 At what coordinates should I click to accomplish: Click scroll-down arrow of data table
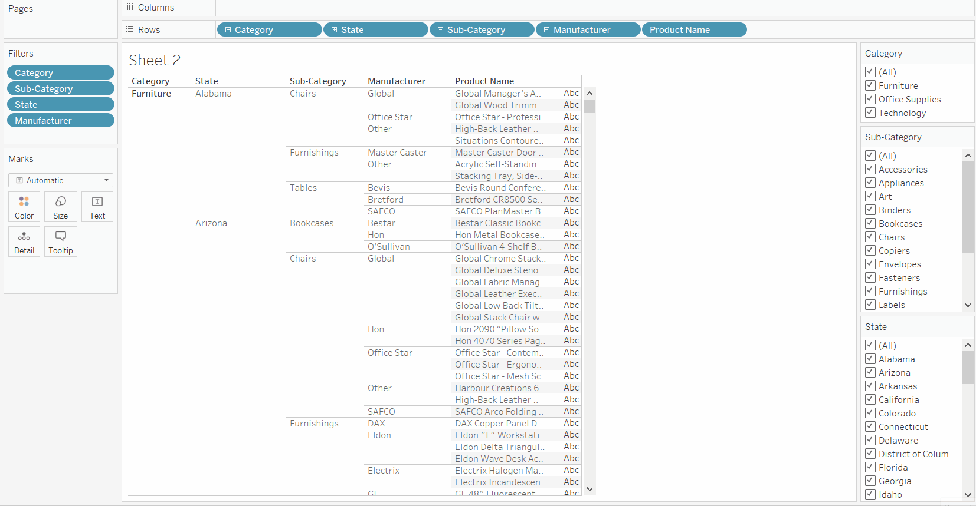click(x=589, y=490)
